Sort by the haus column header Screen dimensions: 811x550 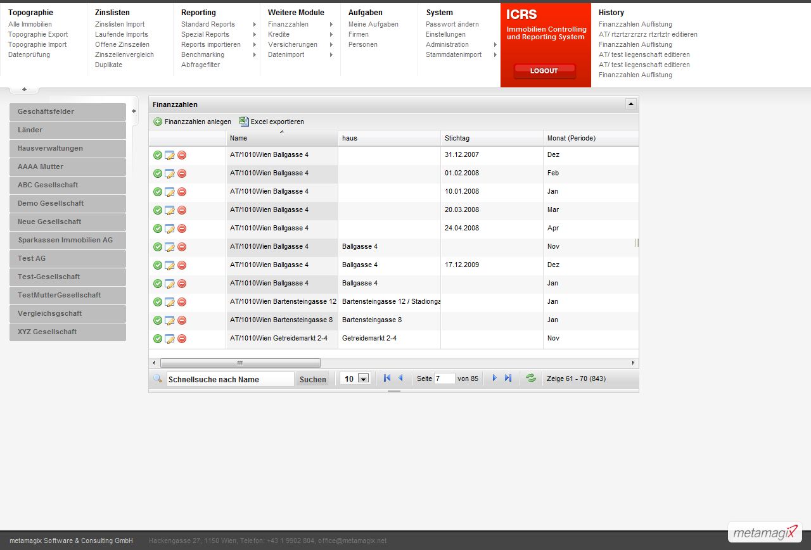click(389, 138)
